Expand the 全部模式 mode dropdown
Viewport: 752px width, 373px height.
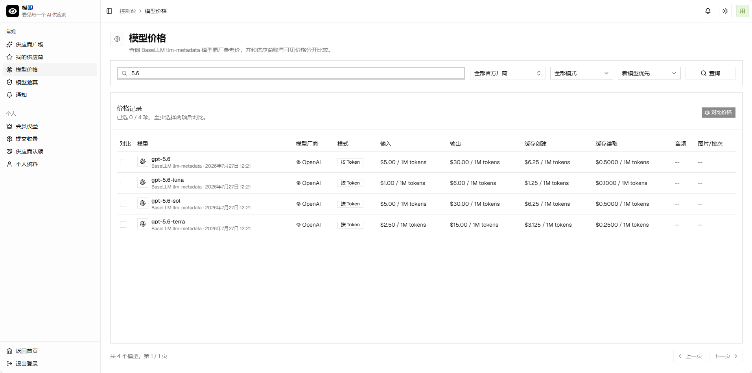point(581,73)
